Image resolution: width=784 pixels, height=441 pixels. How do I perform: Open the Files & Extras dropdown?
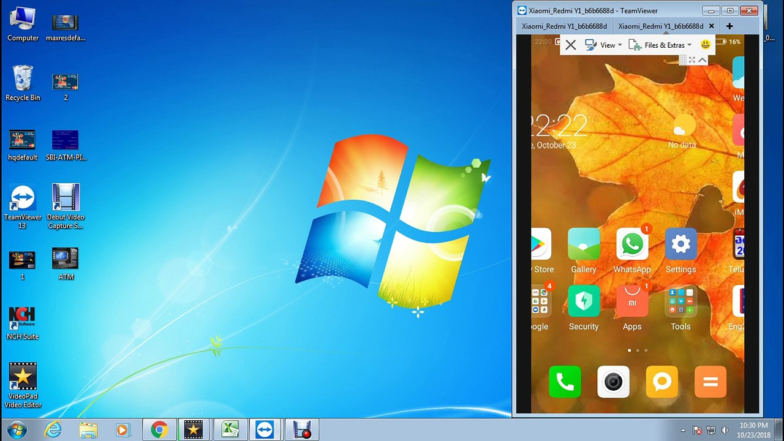660,45
